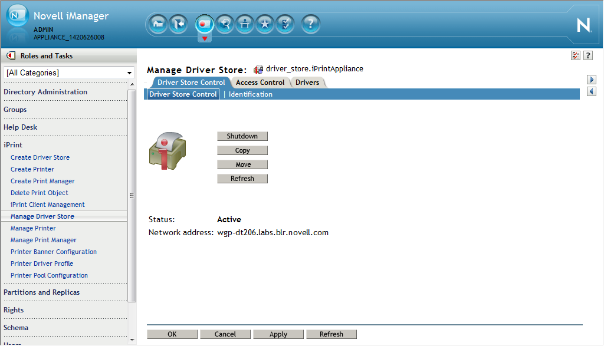
Task: Select the Roles and Tasks toolbar icon
Action: (x=204, y=25)
